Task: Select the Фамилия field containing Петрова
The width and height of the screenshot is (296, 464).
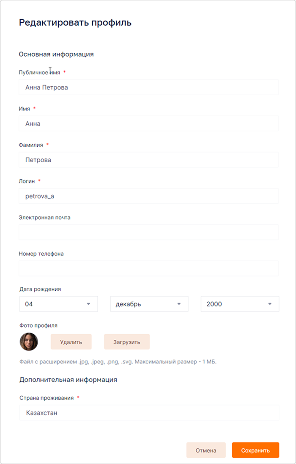Action: click(x=148, y=160)
